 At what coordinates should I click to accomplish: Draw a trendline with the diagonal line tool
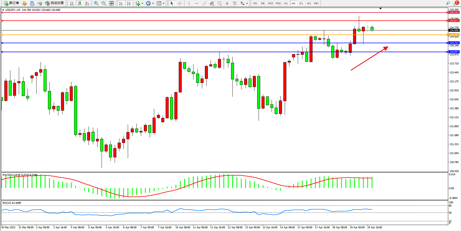click(x=204, y=3)
